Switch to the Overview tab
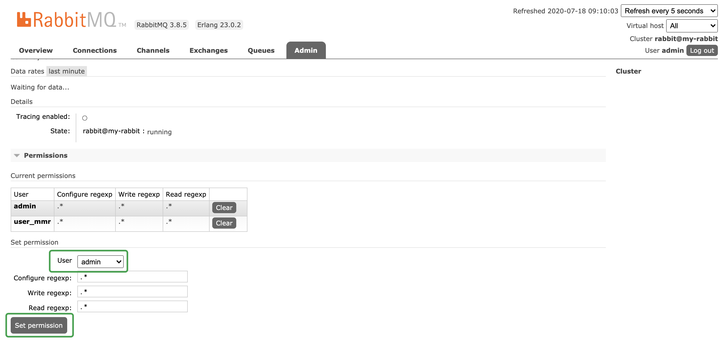 point(36,51)
